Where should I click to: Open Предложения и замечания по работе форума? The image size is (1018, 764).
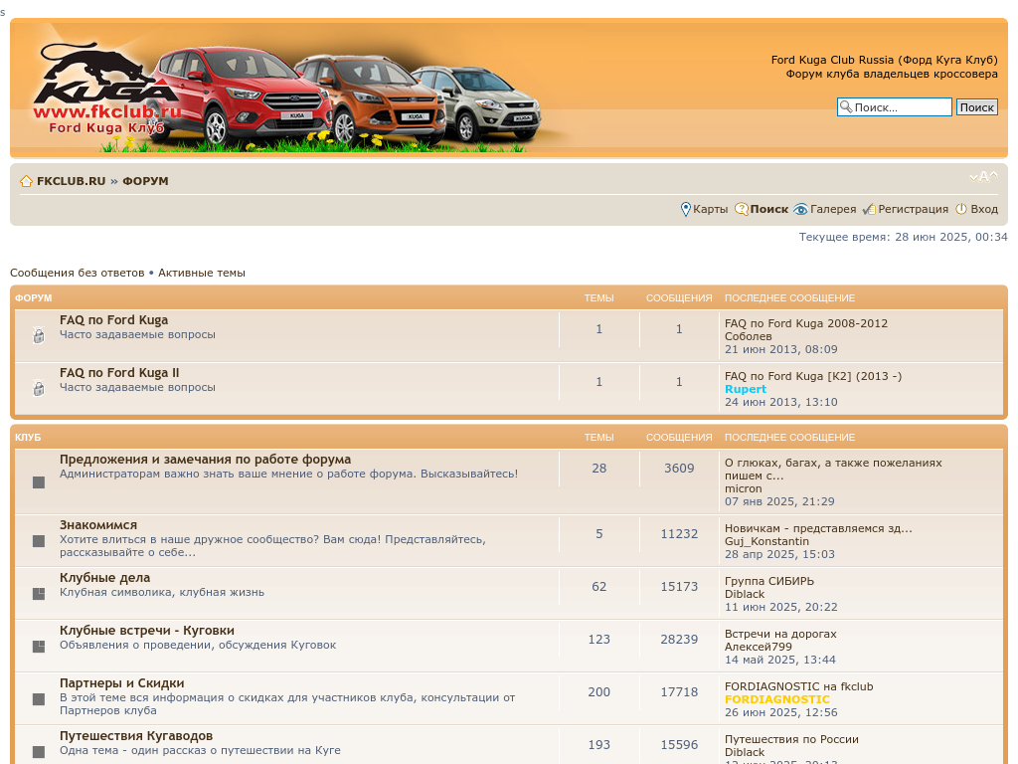click(x=205, y=460)
